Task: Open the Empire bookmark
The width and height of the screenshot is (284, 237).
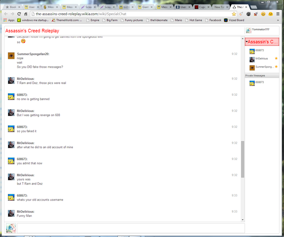Action: (x=93, y=20)
